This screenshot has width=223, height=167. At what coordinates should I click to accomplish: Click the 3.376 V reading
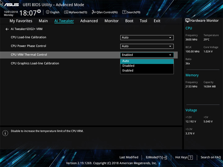[190, 134]
